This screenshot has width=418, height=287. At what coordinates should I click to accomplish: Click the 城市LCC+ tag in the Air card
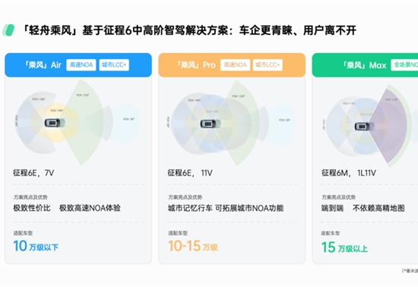(x=114, y=65)
